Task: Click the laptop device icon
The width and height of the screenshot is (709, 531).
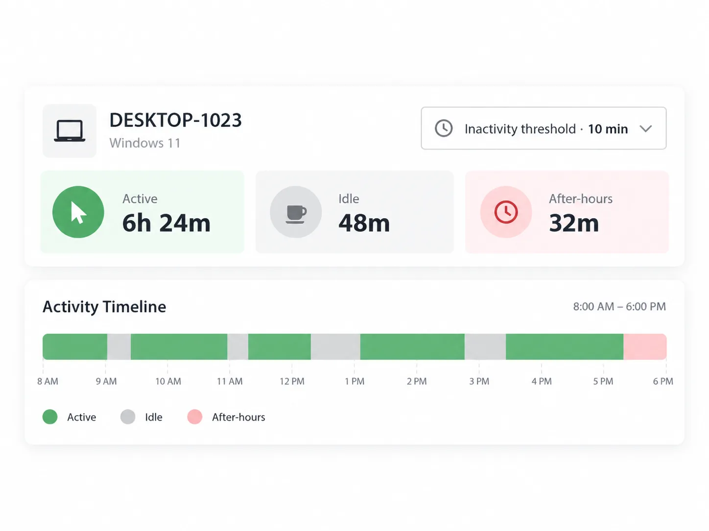Action: (70, 131)
